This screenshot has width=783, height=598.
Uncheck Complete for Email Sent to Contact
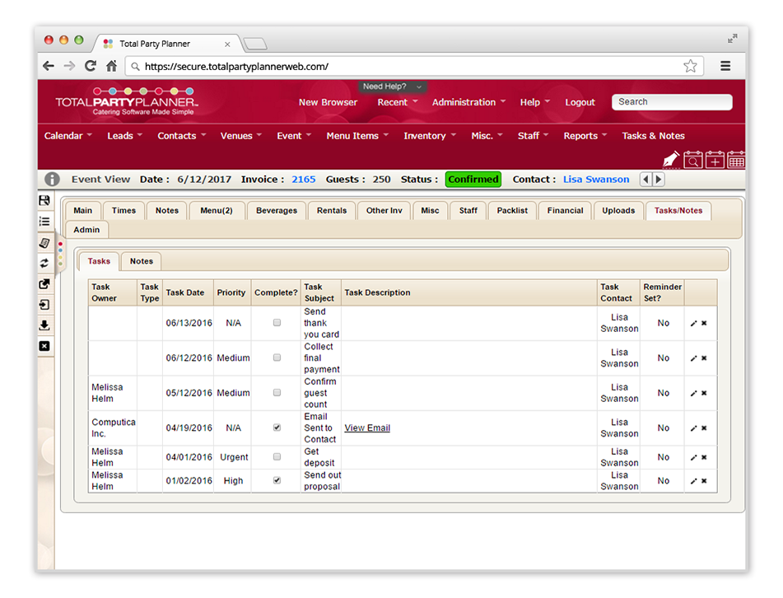pos(277,427)
